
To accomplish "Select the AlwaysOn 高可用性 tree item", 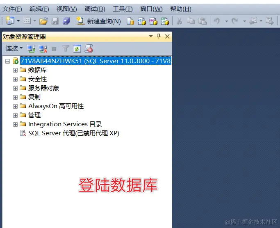I will tap(56, 106).
